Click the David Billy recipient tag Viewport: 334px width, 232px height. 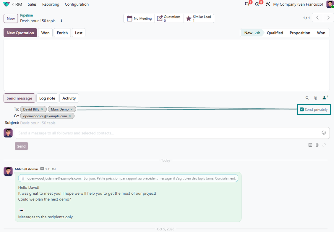point(33,109)
